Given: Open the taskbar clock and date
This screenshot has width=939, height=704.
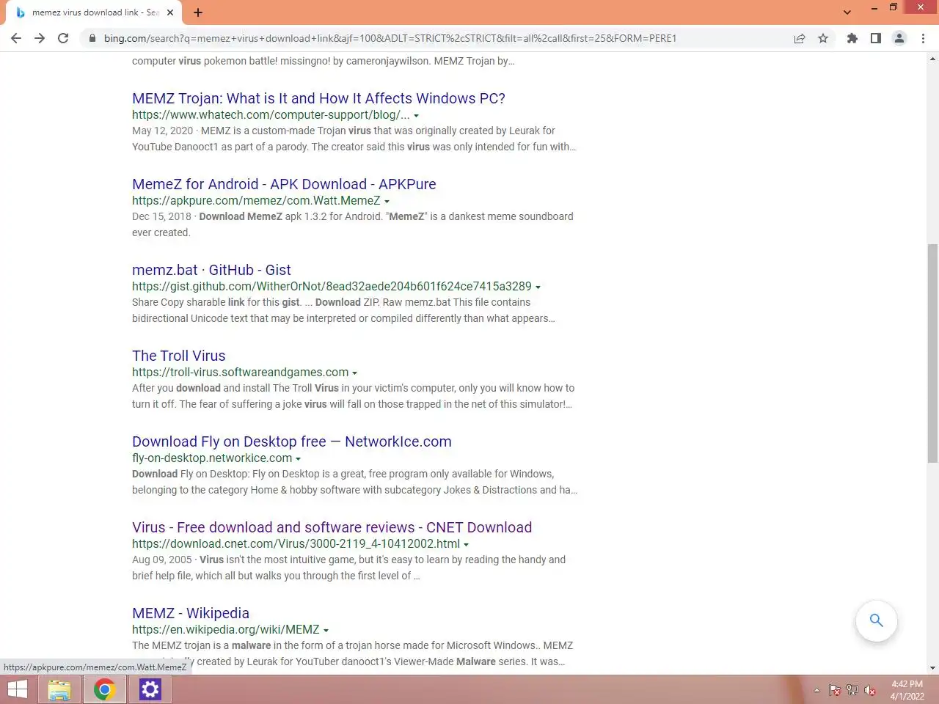Looking at the screenshot, I should (x=907, y=690).
